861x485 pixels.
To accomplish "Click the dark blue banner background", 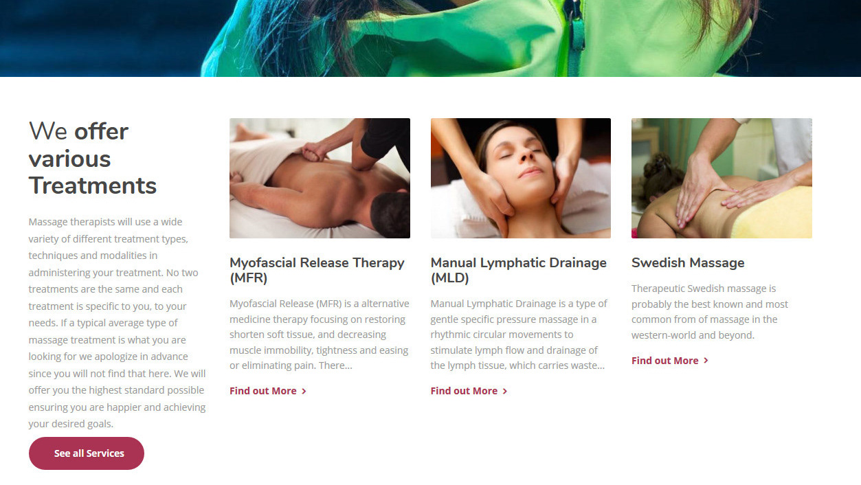I will (x=96, y=38).
